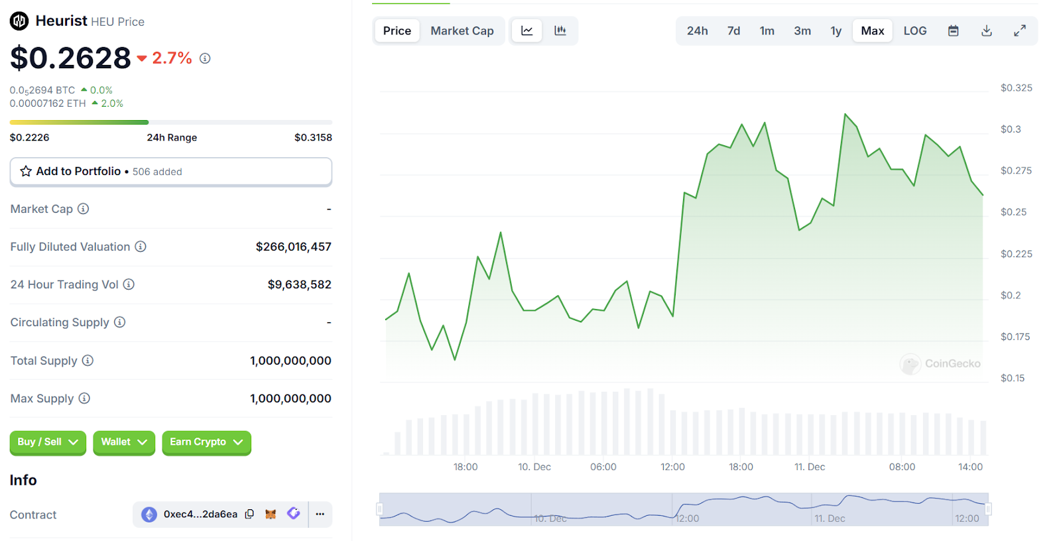1061x541 pixels.
Task: Expand chart to fullscreen
Action: 1020,30
